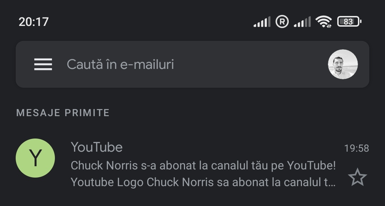The image size is (385, 206).
Task: Tap the words 'Youtube Logo' in the preview
Action: (107, 182)
